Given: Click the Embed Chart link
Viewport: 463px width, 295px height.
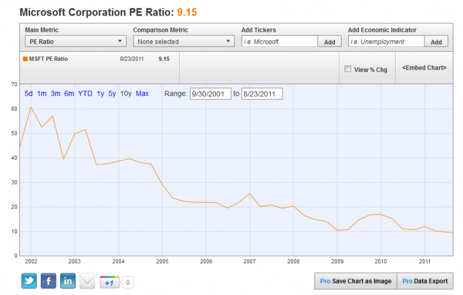Looking at the screenshot, I should pyautogui.click(x=425, y=68).
